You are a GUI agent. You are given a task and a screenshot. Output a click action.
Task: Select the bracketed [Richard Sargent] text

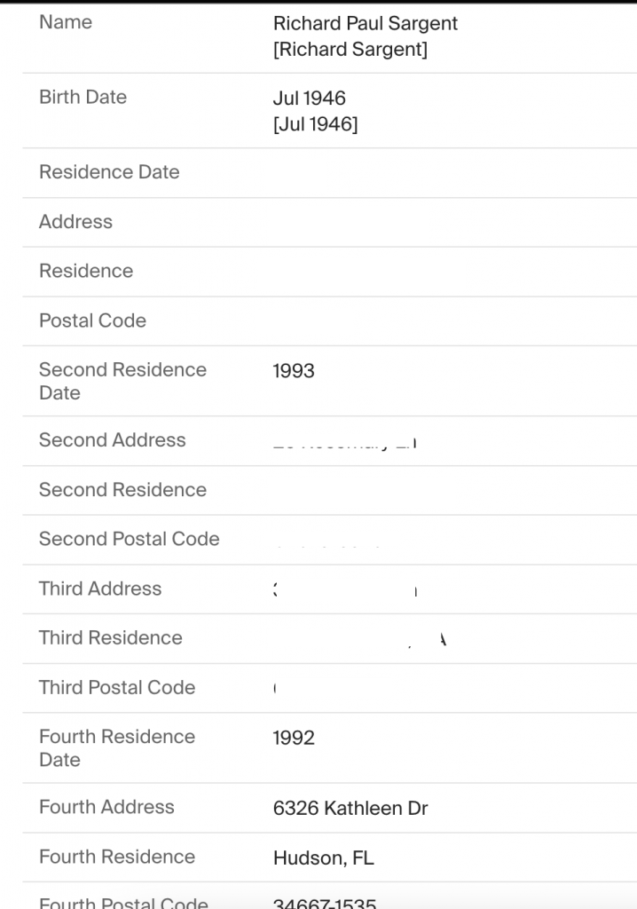coord(350,50)
